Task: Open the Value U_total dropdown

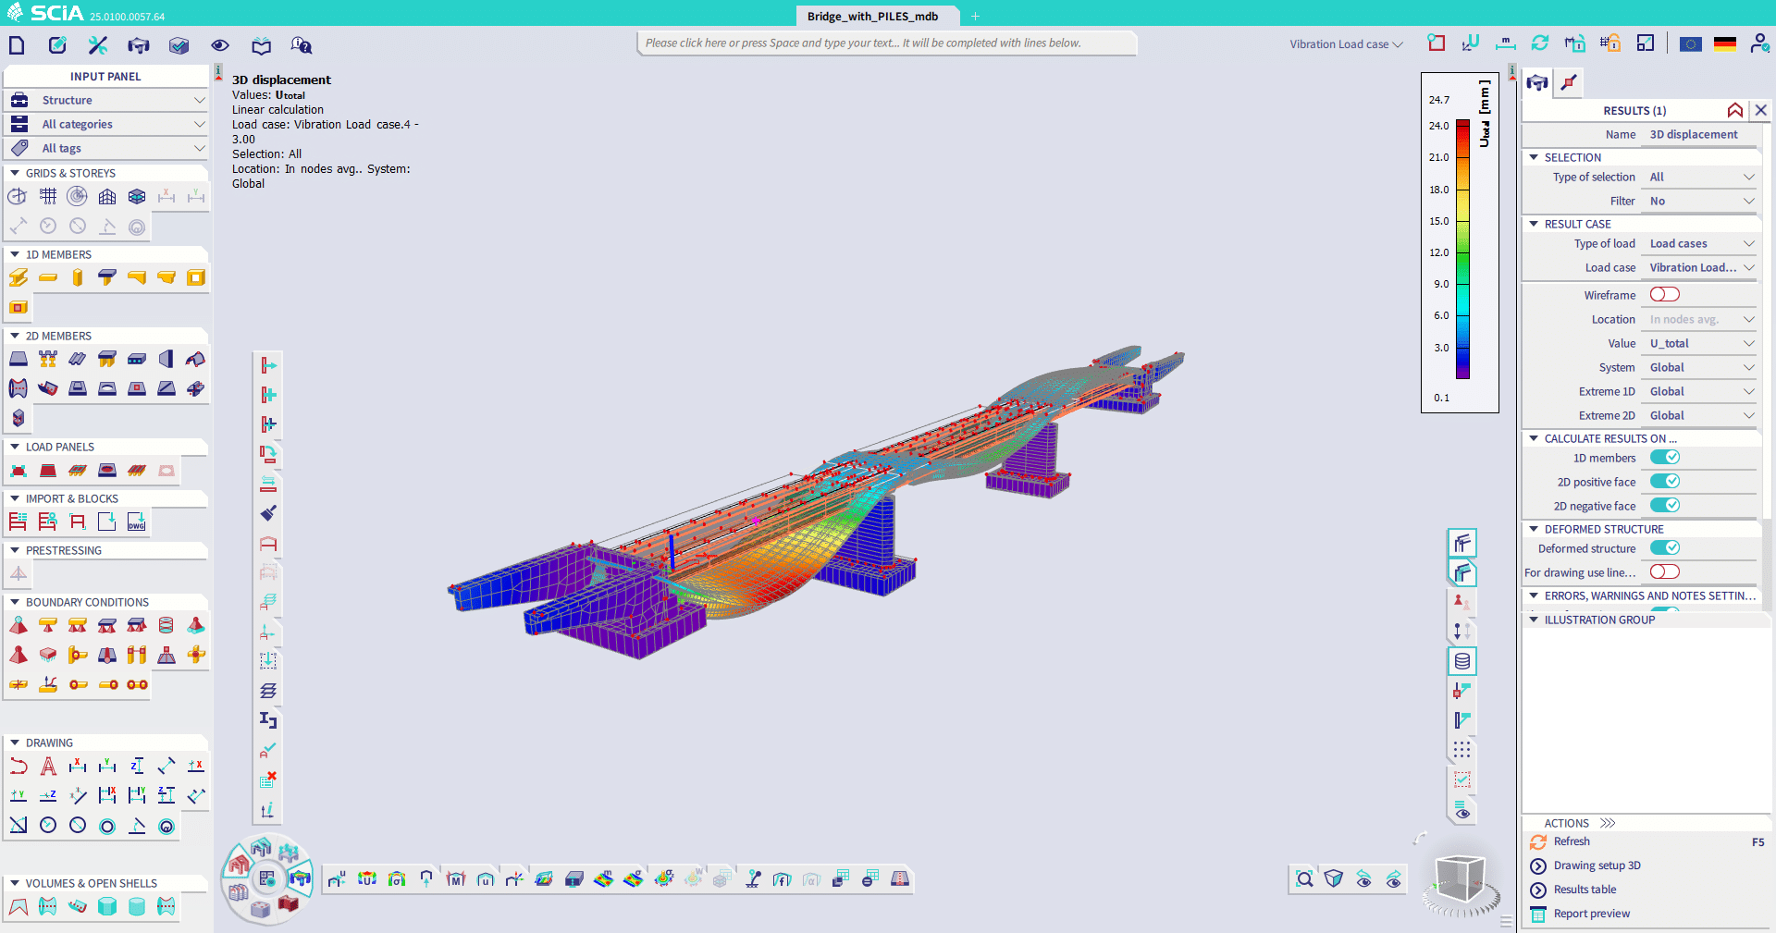Action: [1700, 343]
